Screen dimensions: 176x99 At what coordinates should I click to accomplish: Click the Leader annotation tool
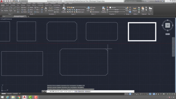point(57,10)
